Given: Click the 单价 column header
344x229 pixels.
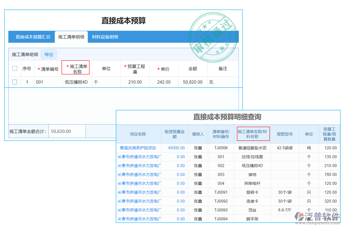Looking at the screenshot, I should pos(164,68).
